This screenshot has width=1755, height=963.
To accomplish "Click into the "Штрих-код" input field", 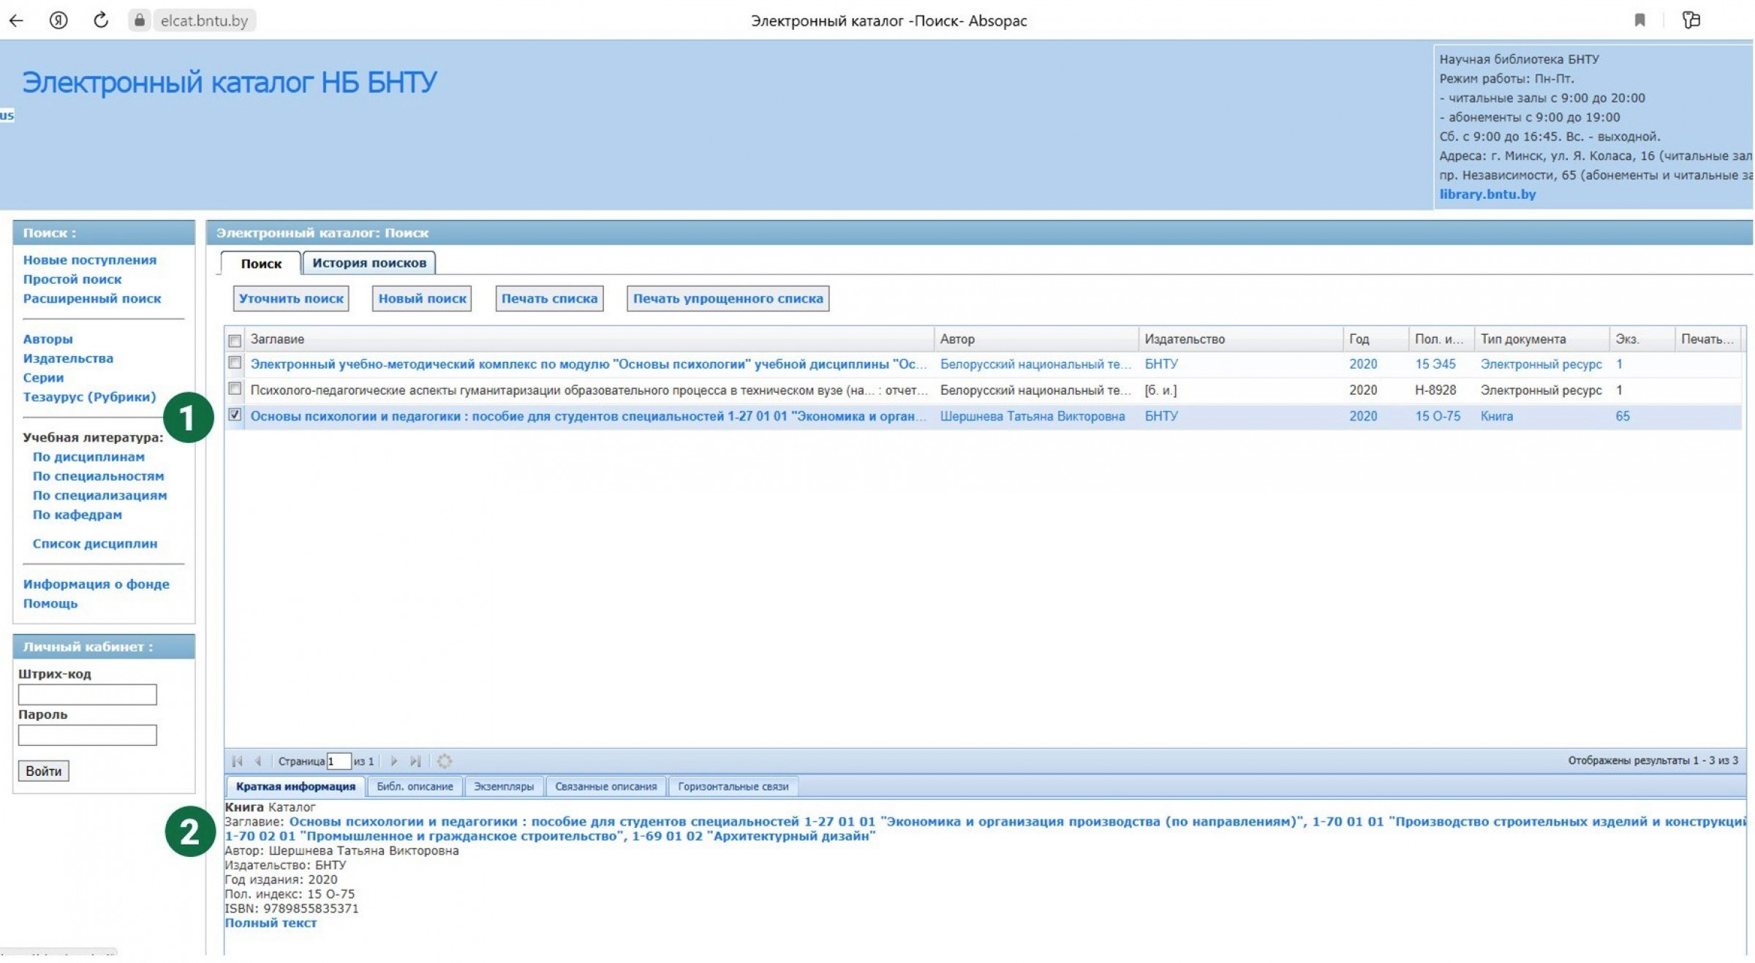I will point(87,695).
